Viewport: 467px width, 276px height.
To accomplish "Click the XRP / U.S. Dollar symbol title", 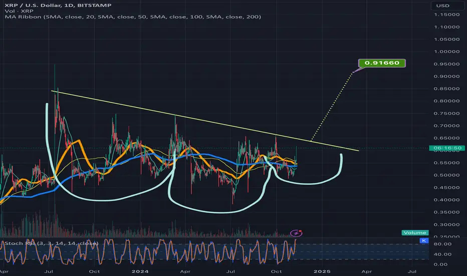I will (x=58, y=5).
